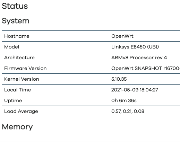180x142 pixels.
Task: Select the 5.10.35 kernel value
Action: pyautogui.click(x=119, y=79)
